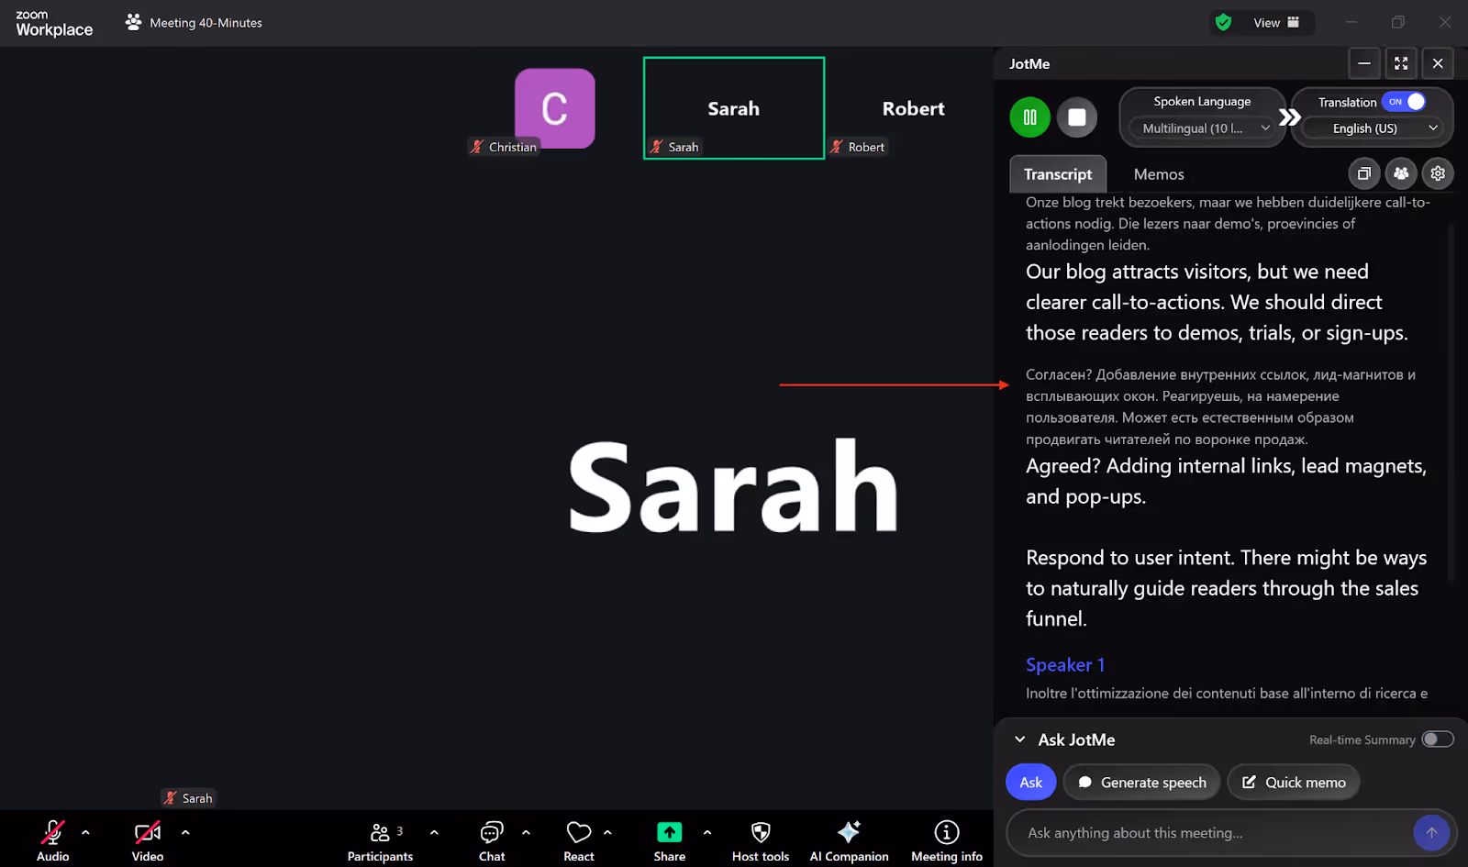
Task: Click the green Share screen icon
Action: tap(670, 833)
